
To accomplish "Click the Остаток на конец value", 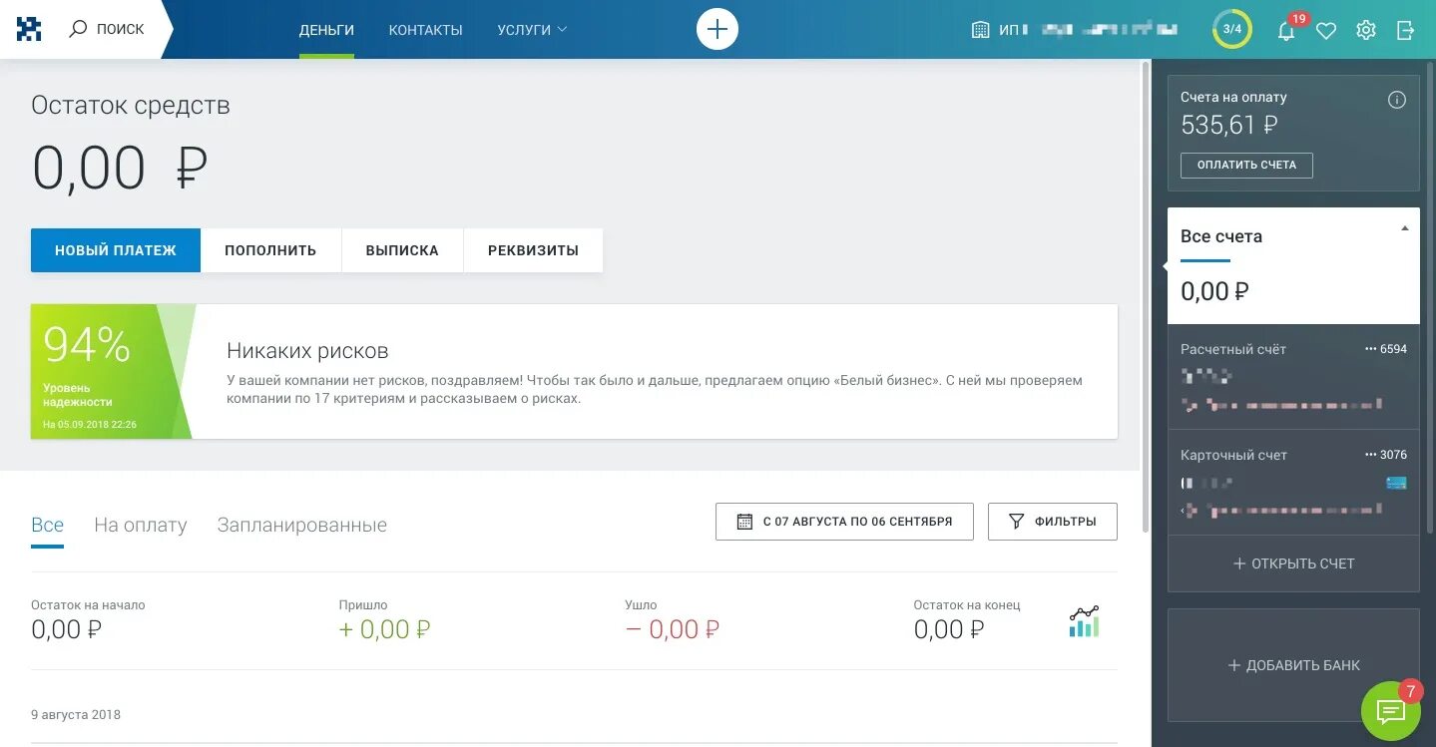I will pos(949,629).
